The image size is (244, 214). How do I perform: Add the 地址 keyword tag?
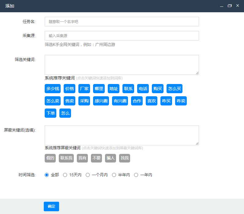point(114,89)
